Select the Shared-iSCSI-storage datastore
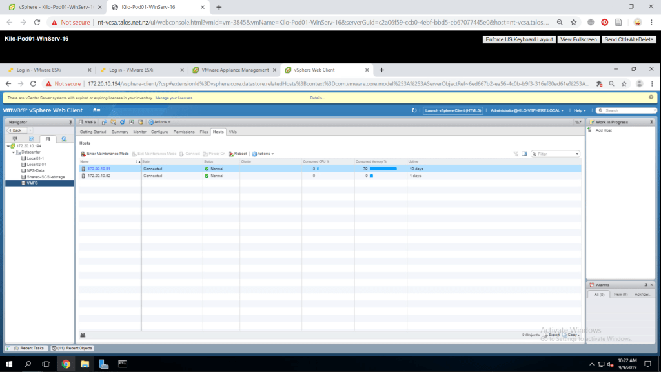 pyautogui.click(x=45, y=176)
